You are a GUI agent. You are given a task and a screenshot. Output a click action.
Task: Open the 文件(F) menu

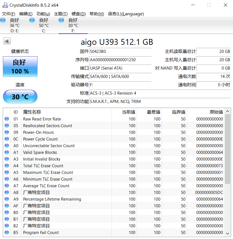pos(9,14)
